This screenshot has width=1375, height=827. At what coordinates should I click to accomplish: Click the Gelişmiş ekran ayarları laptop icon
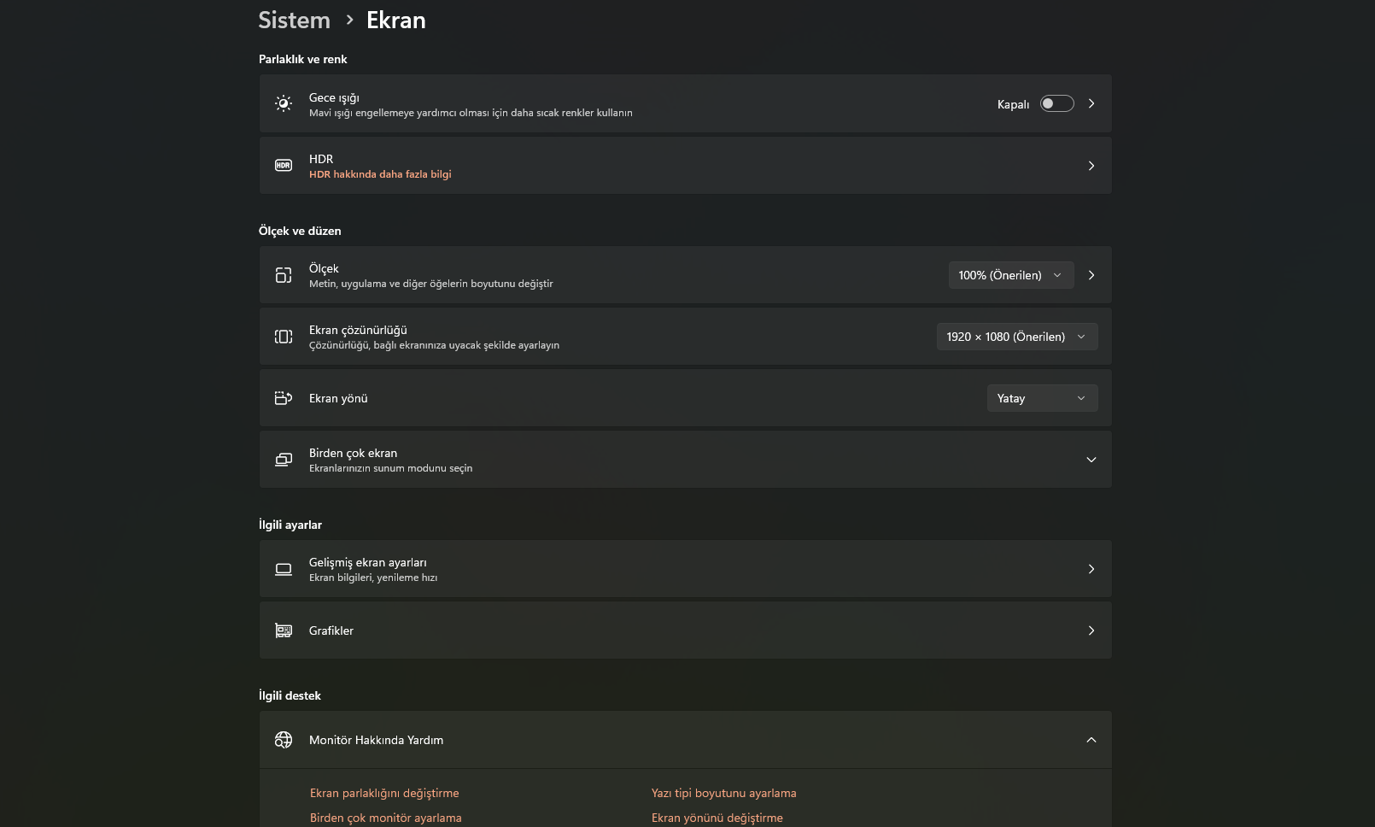click(284, 569)
